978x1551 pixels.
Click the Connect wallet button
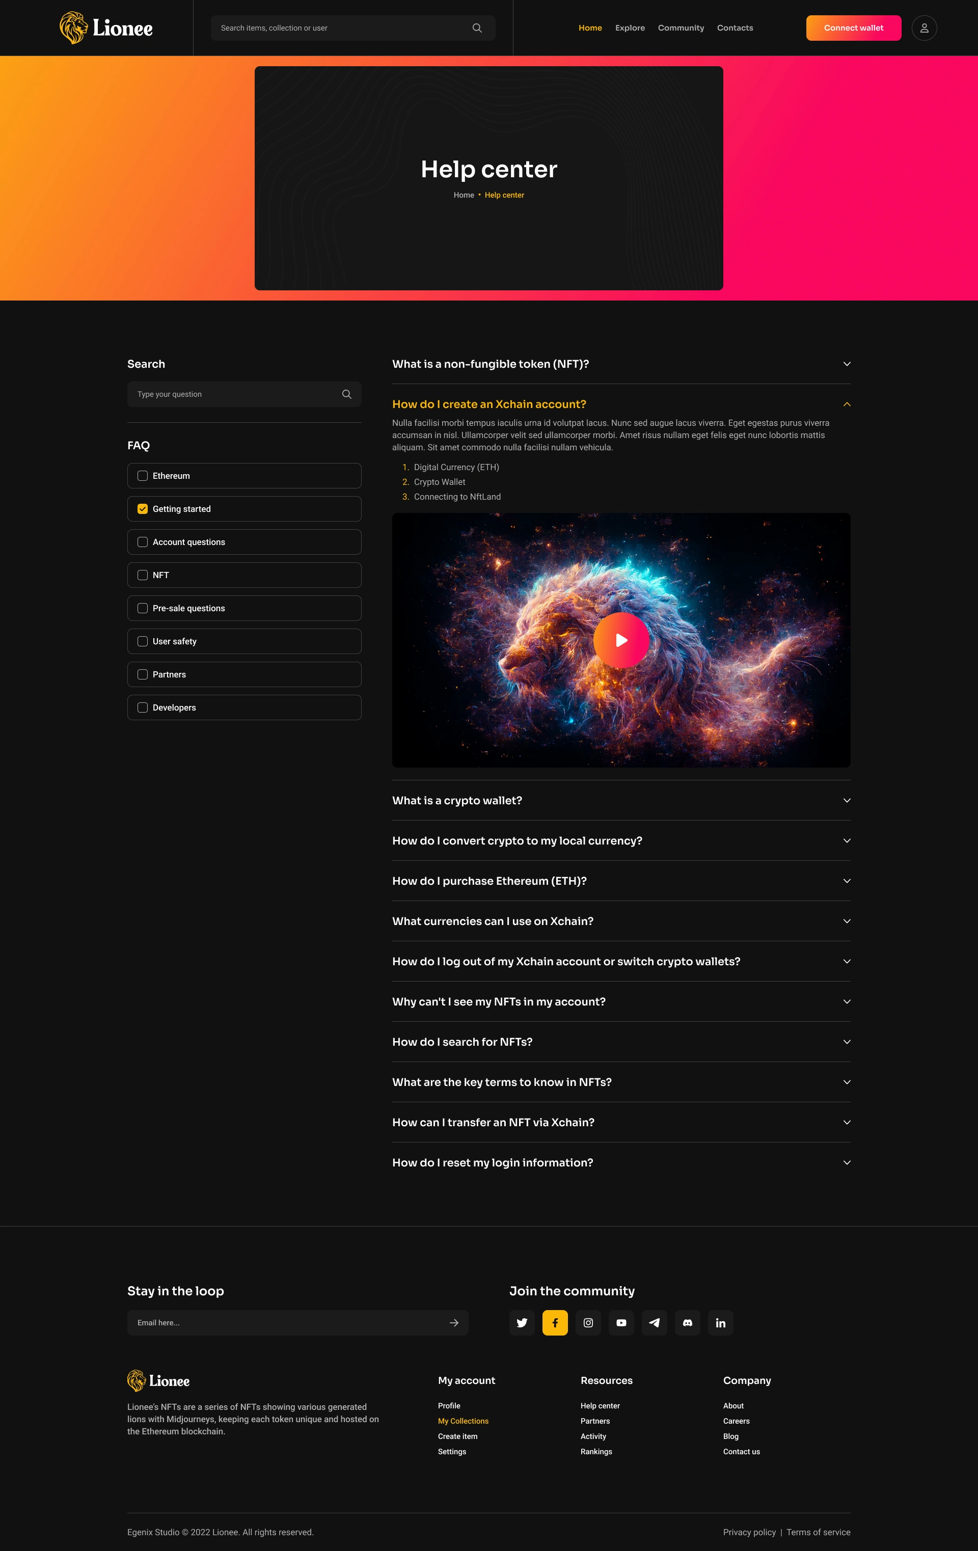853,28
